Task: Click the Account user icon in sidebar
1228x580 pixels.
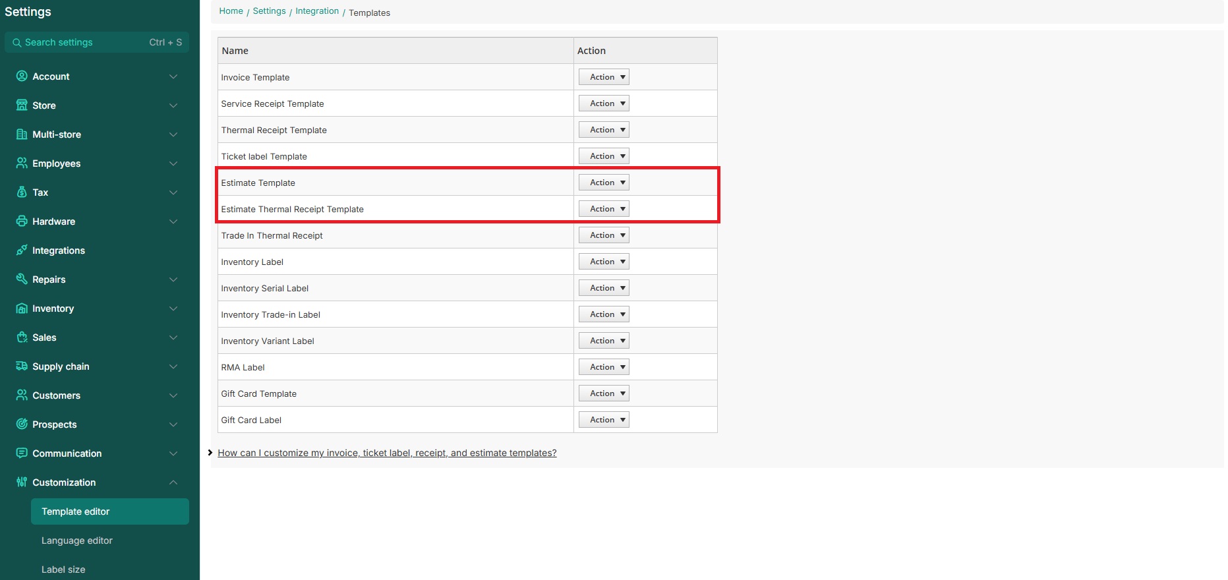Action: [22, 76]
